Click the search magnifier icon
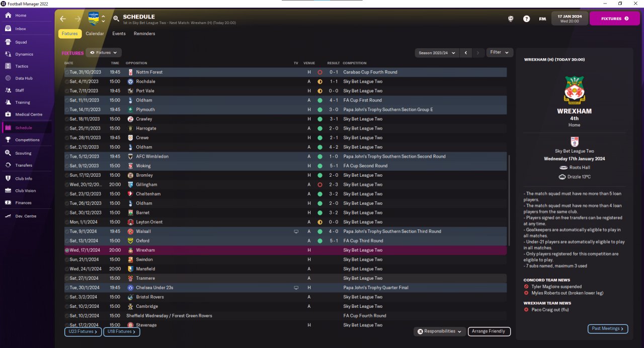The height and width of the screenshot is (348, 644). [x=116, y=19]
